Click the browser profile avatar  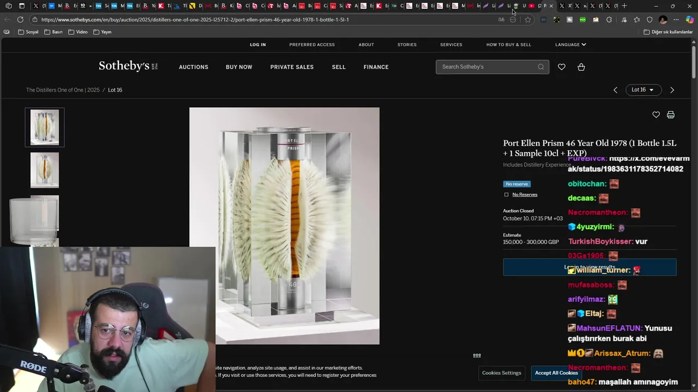pyautogui.click(x=663, y=20)
